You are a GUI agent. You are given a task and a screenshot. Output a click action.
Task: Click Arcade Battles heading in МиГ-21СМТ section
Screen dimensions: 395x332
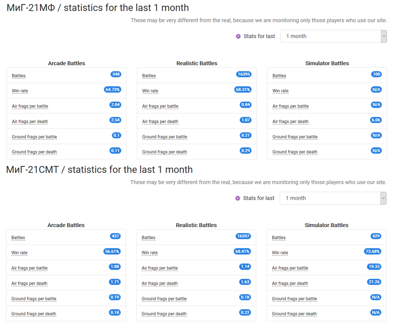tap(66, 225)
